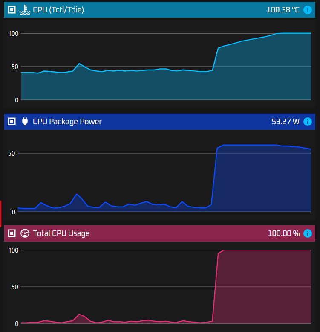Open info for CPU Package Power

click(308, 122)
